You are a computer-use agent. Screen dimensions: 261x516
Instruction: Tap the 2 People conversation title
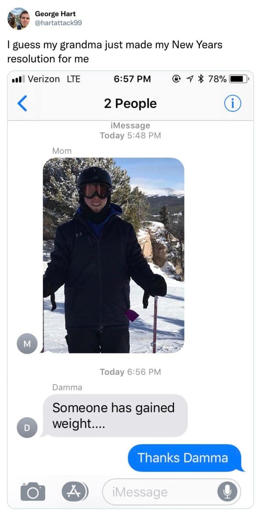130,103
